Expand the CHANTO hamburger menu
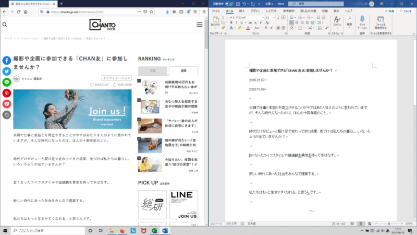Viewport: 417px width, 235px height. coord(199,25)
